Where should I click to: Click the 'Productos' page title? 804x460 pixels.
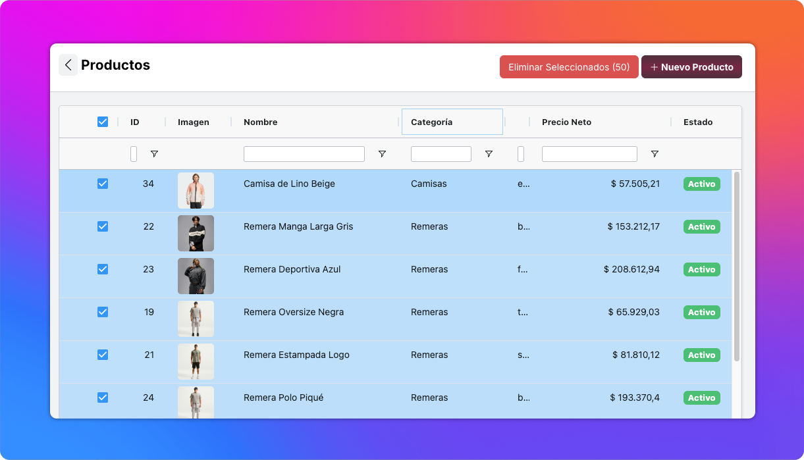[115, 65]
